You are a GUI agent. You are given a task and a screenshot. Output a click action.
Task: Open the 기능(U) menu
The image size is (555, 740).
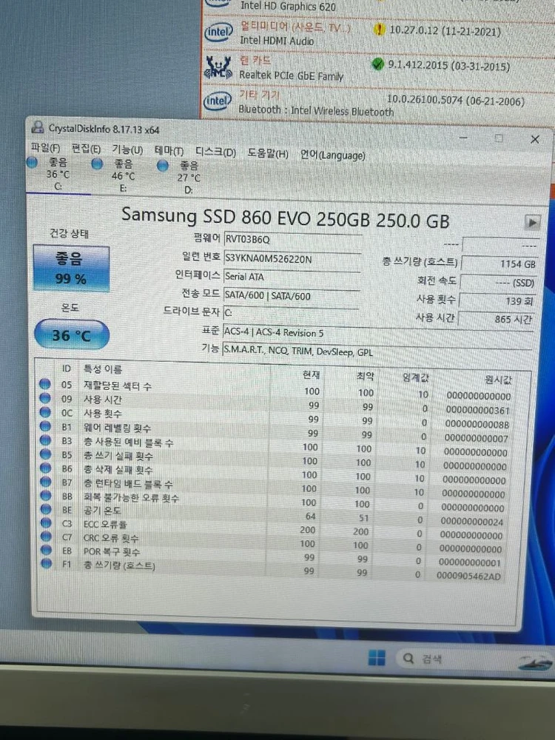point(127,149)
